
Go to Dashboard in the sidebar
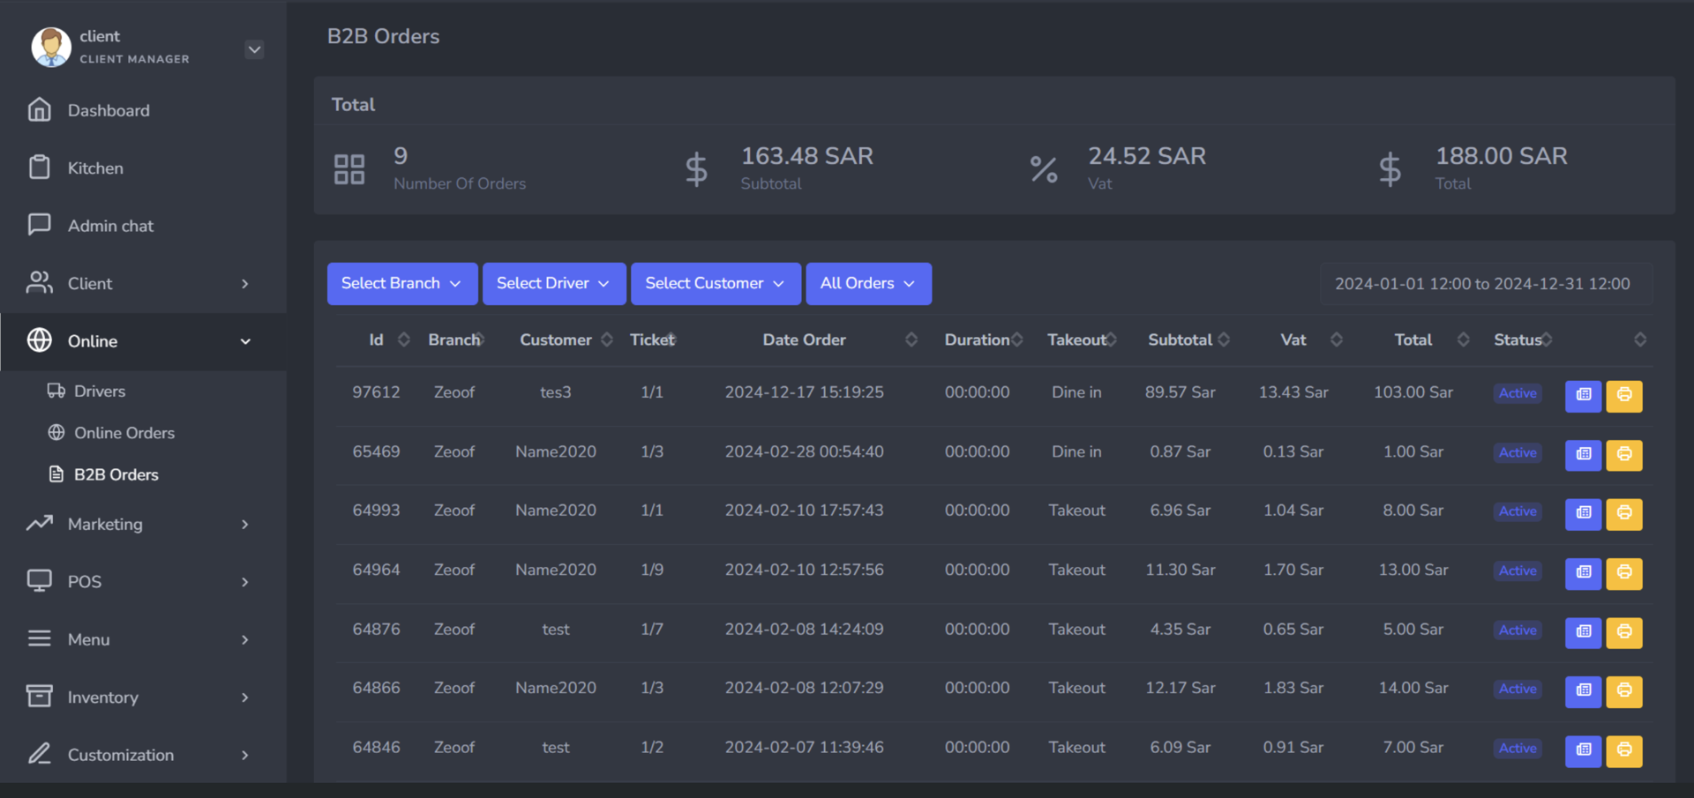(143, 110)
